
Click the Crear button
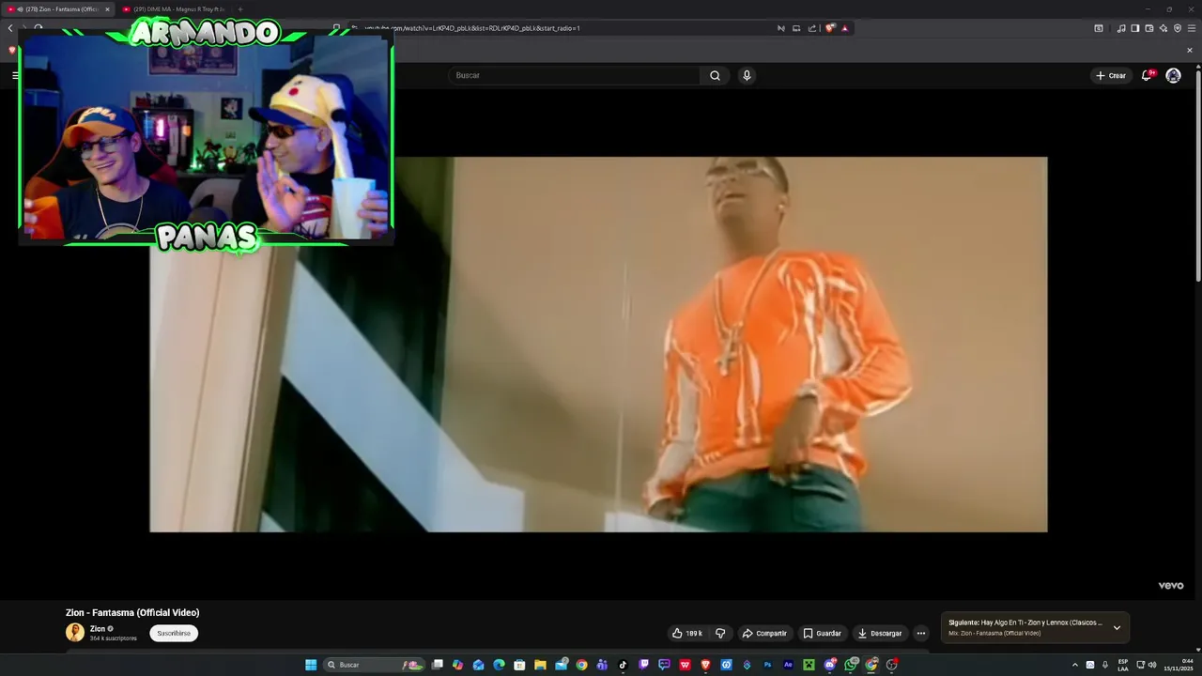coord(1110,75)
